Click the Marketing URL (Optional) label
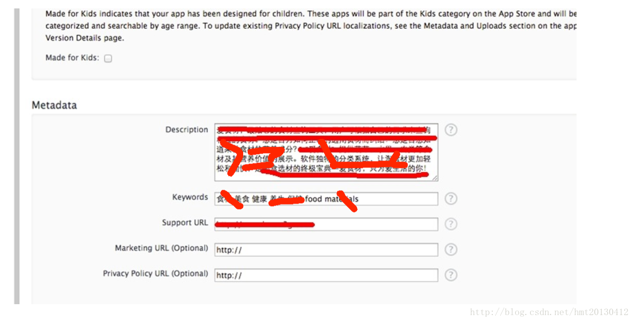634x322 pixels. click(x=161, y=248)
